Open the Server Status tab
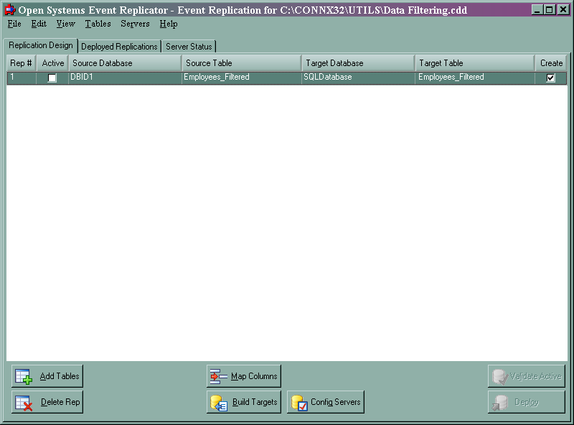The width and height of the screenshot is (574, 425). pos(188,45)
